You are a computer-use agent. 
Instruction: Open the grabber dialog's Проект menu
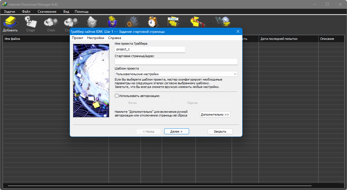[78, 38]
